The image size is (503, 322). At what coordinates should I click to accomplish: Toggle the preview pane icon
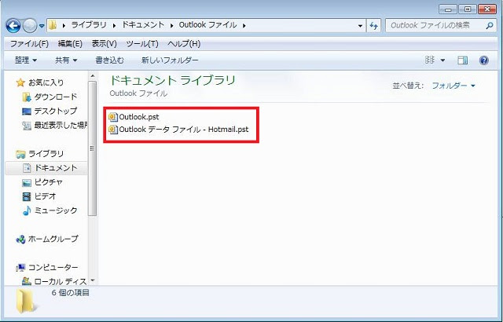[463, 60]
